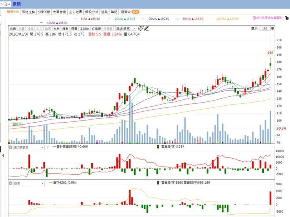Toggle the 趨勢 trend overlay
290x217 pixels.
pos(65,29)
